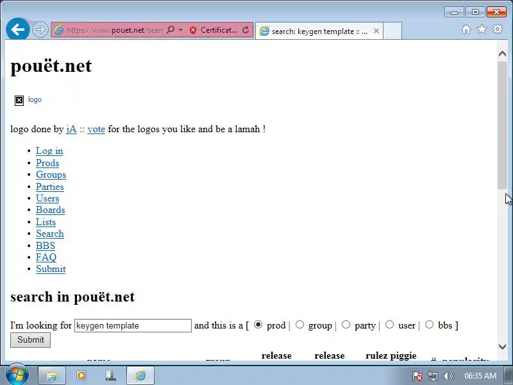Click the address bar URL text
The image size is (513, 385).
[x=115, y=30]
